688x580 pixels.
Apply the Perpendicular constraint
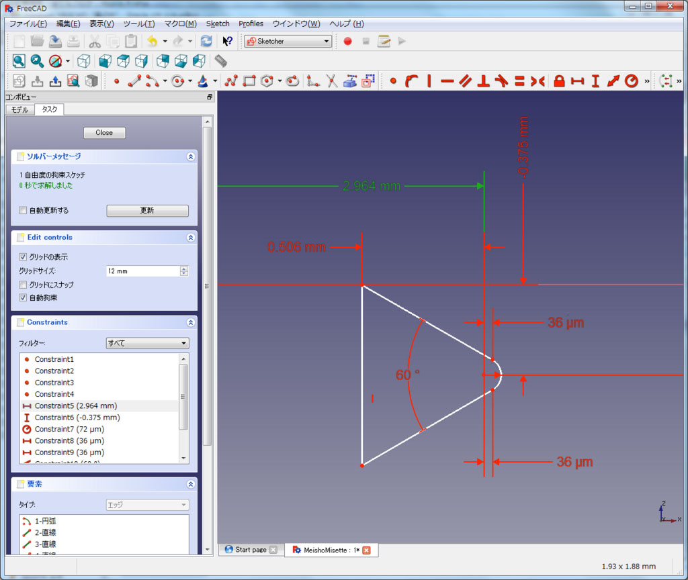484,81
